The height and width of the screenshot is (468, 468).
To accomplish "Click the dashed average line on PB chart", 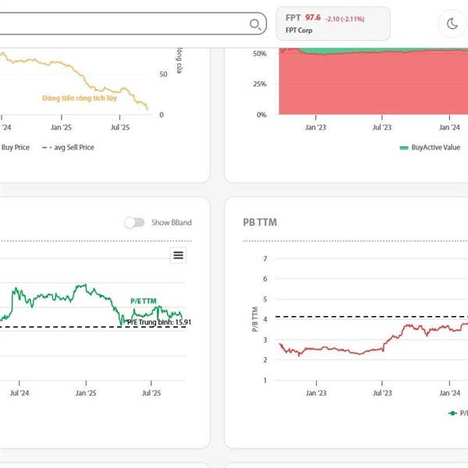I will click(x=351, y=317).
